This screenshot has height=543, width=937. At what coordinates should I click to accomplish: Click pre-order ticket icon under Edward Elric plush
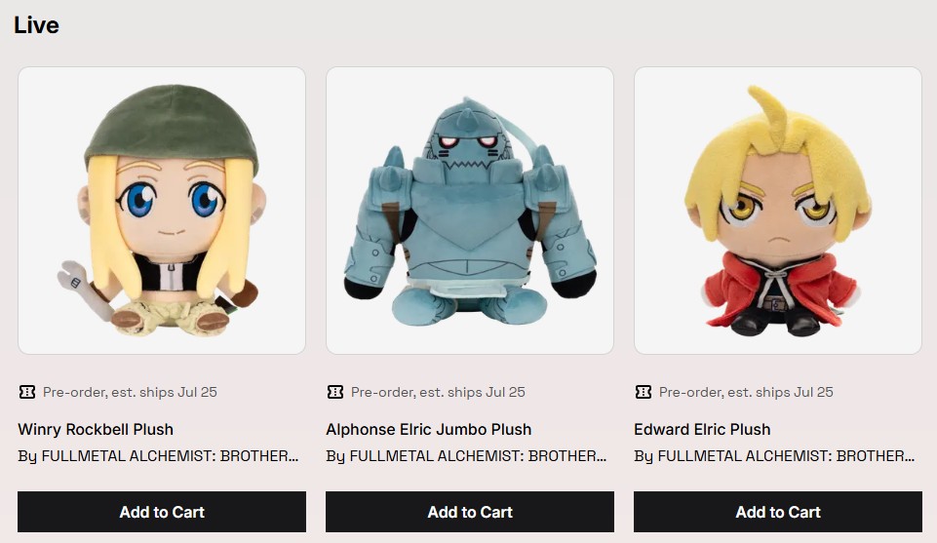click(644, 392)
